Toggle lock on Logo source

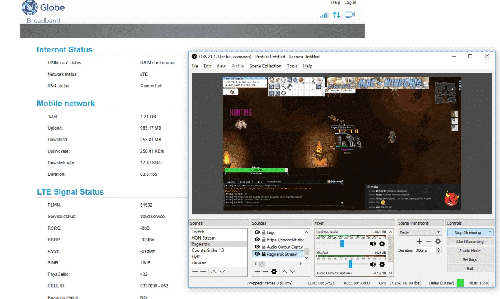[x=263, y=232]
